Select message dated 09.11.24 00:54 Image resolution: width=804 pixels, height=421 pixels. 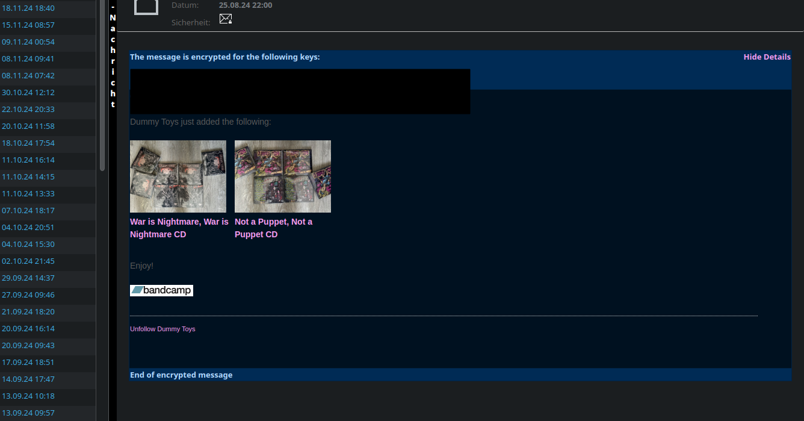tap(48, 42)
